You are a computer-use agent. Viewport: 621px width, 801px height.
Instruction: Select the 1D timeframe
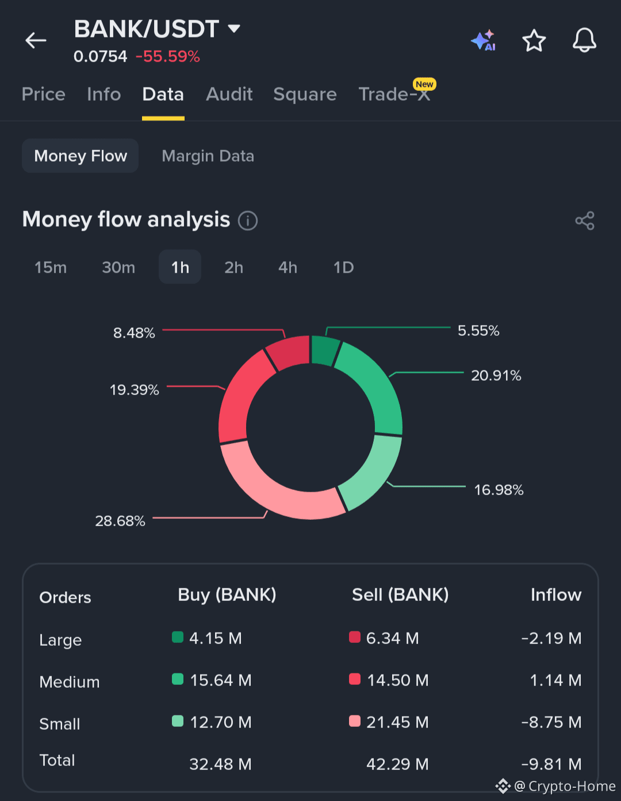pos(343,267)
